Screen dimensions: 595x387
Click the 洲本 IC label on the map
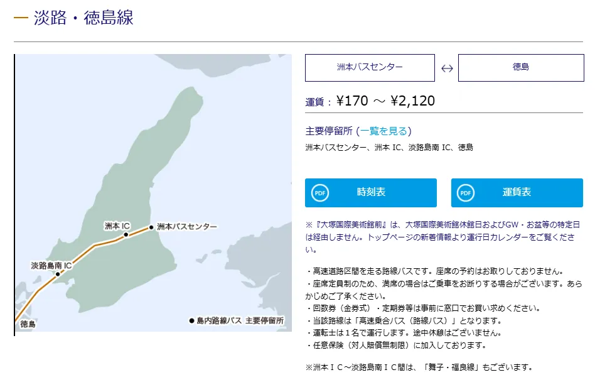pyautogui.click(x=117, y=225)
